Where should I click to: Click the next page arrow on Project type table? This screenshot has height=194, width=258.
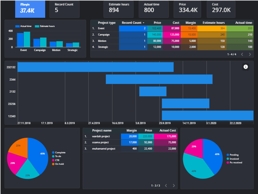coord(249,54)
